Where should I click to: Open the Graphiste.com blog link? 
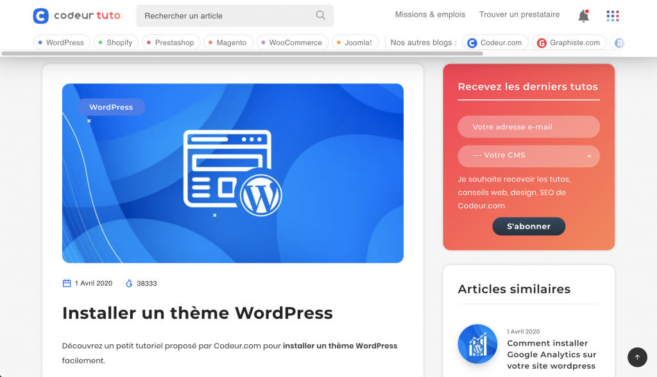tap(569, 42)
